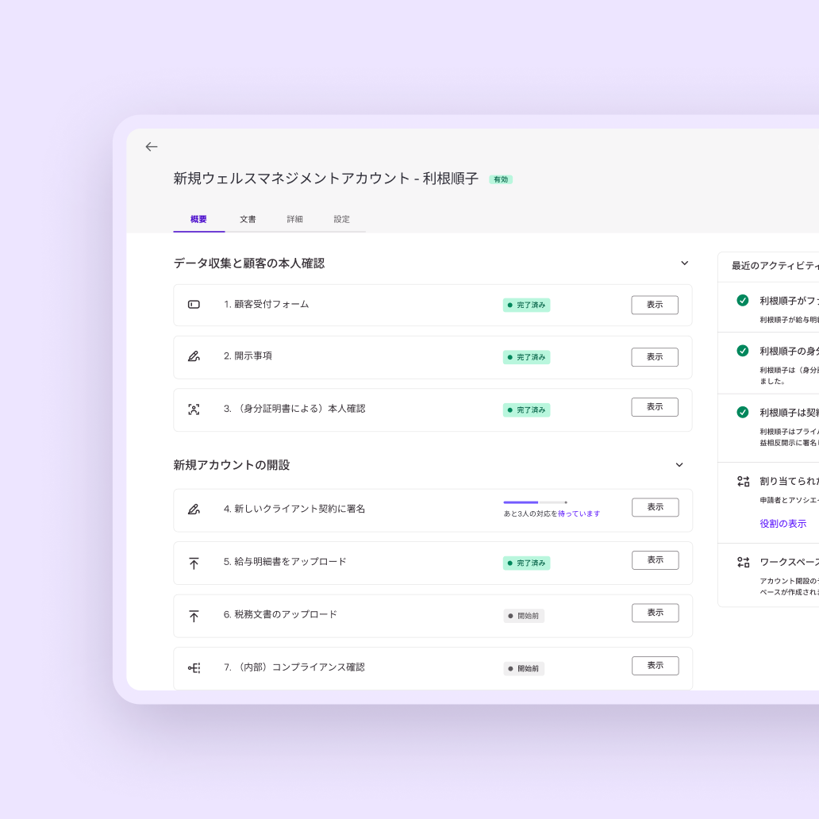The width and height of the screenshot is (819, 819).
Task: Click the progress bar above あと3人の対応を待っています
Action: coord(534,502)
